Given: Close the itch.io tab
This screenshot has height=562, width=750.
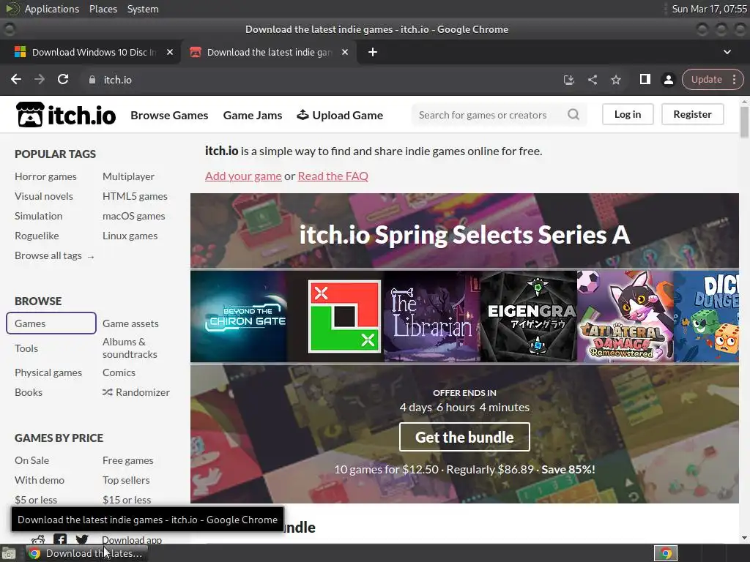Looking at the screenshot, I should point(345,52).
